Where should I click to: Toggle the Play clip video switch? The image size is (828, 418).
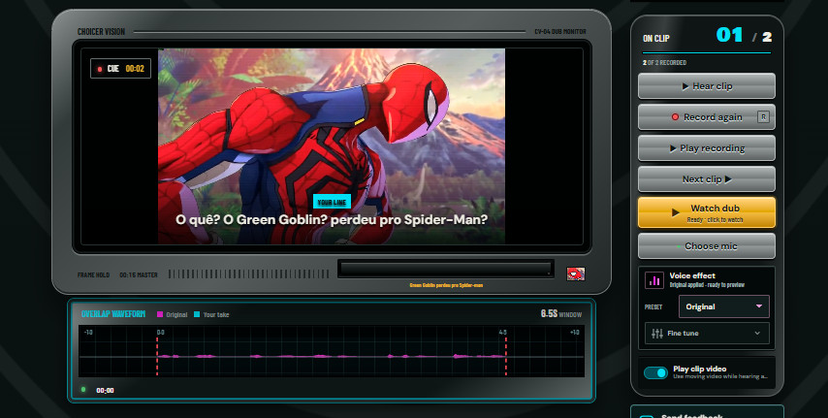point(655,372)
